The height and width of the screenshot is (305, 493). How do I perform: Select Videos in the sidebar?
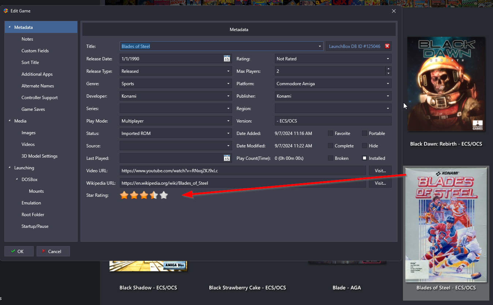28,144
